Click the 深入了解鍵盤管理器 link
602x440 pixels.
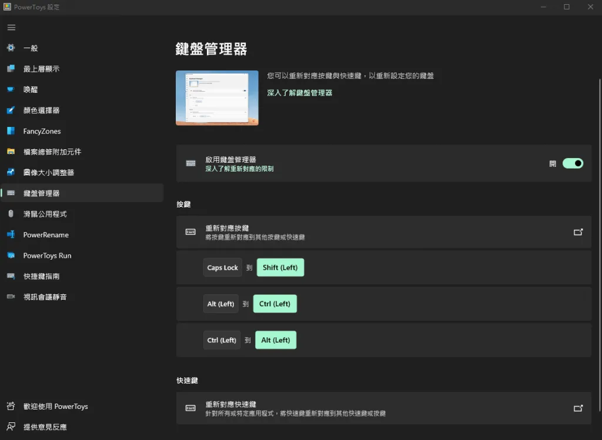(x=299, y=93)
